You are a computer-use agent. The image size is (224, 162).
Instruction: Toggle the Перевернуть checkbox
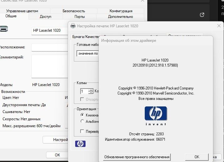click(82, 131)
